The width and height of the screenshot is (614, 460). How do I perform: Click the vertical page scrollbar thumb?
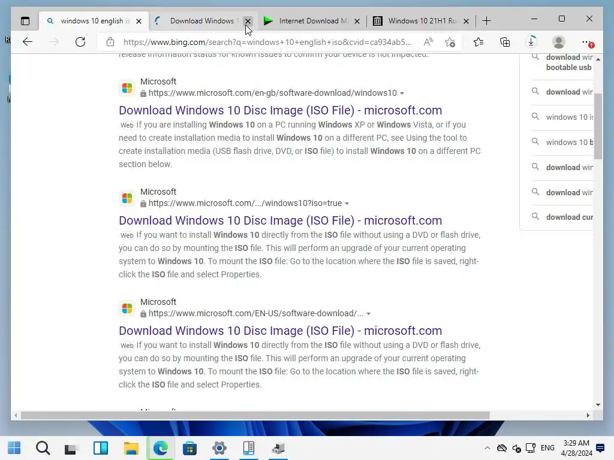coord(598,126)
